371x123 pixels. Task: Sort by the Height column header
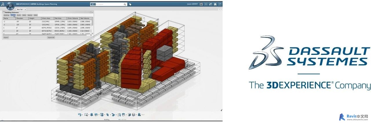[x=34, y=18]
